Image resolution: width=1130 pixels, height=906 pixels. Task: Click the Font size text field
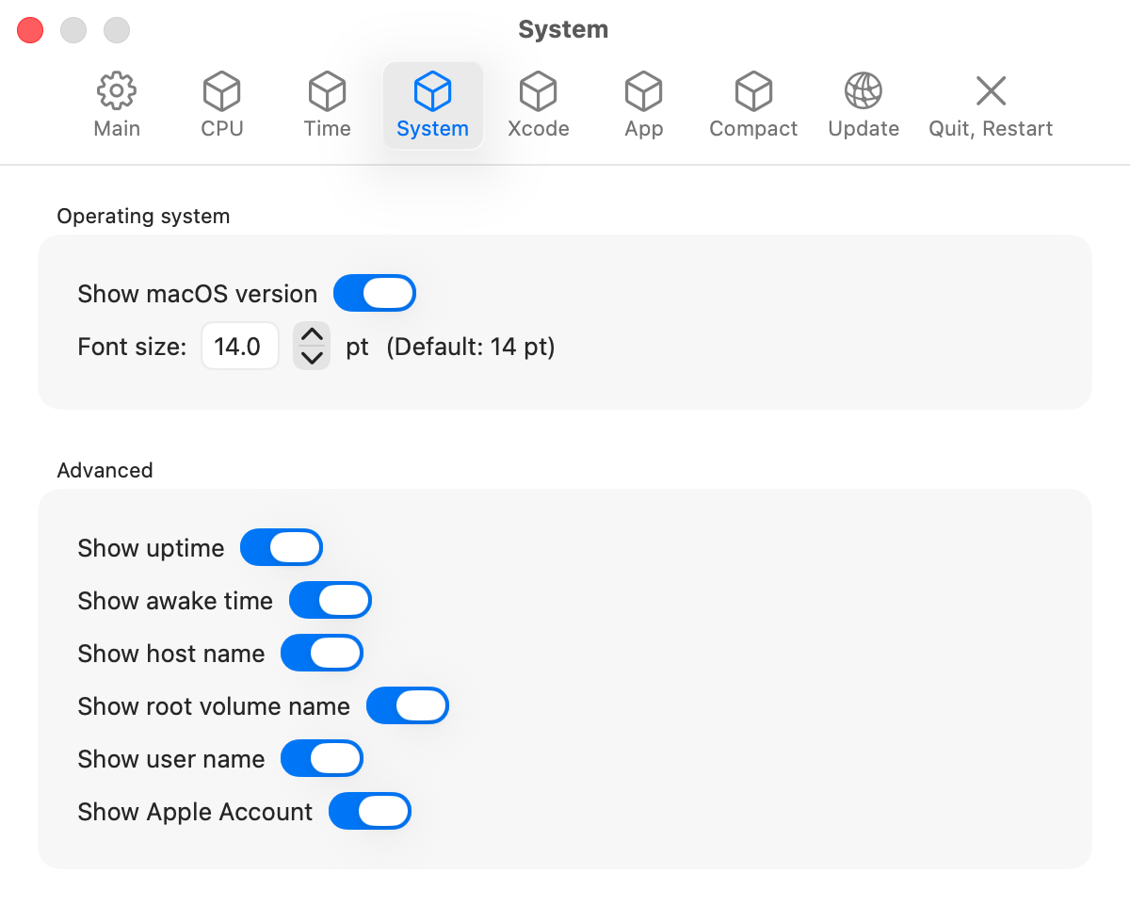pyautogui.click(x=239, y=347)
